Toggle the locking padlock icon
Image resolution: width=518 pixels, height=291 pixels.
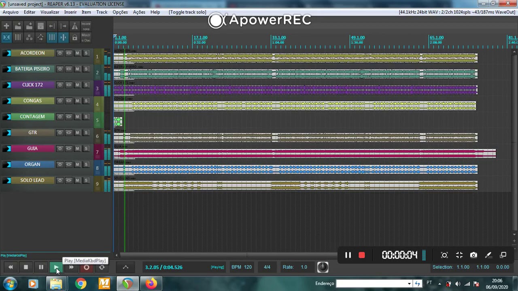coord(74,37)
